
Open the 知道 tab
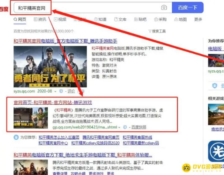100,19
